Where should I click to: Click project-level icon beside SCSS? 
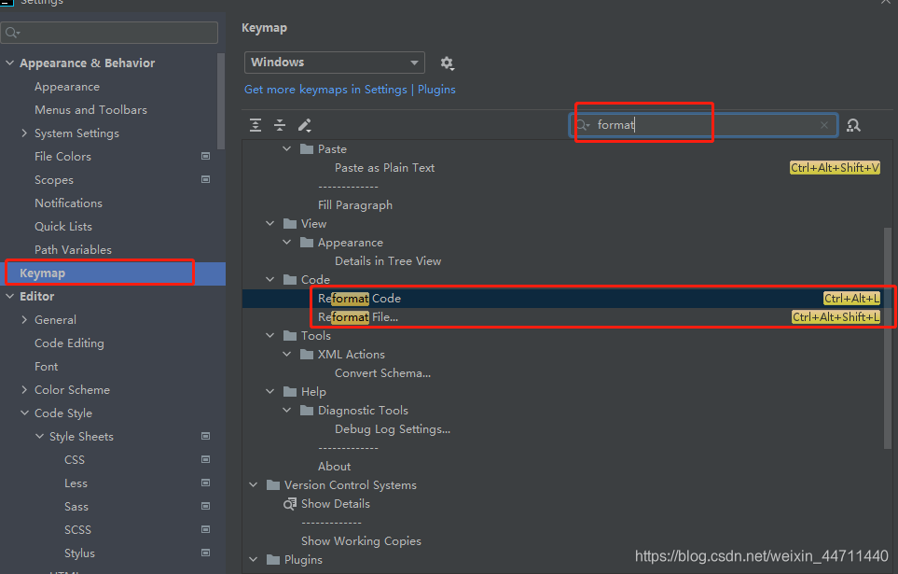205,529
